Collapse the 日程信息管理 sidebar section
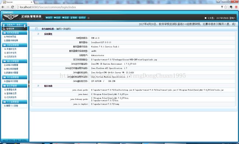Image resolution: width=239 pixels, height=144 pixels. pyautogui.click(x=15, y=45)
